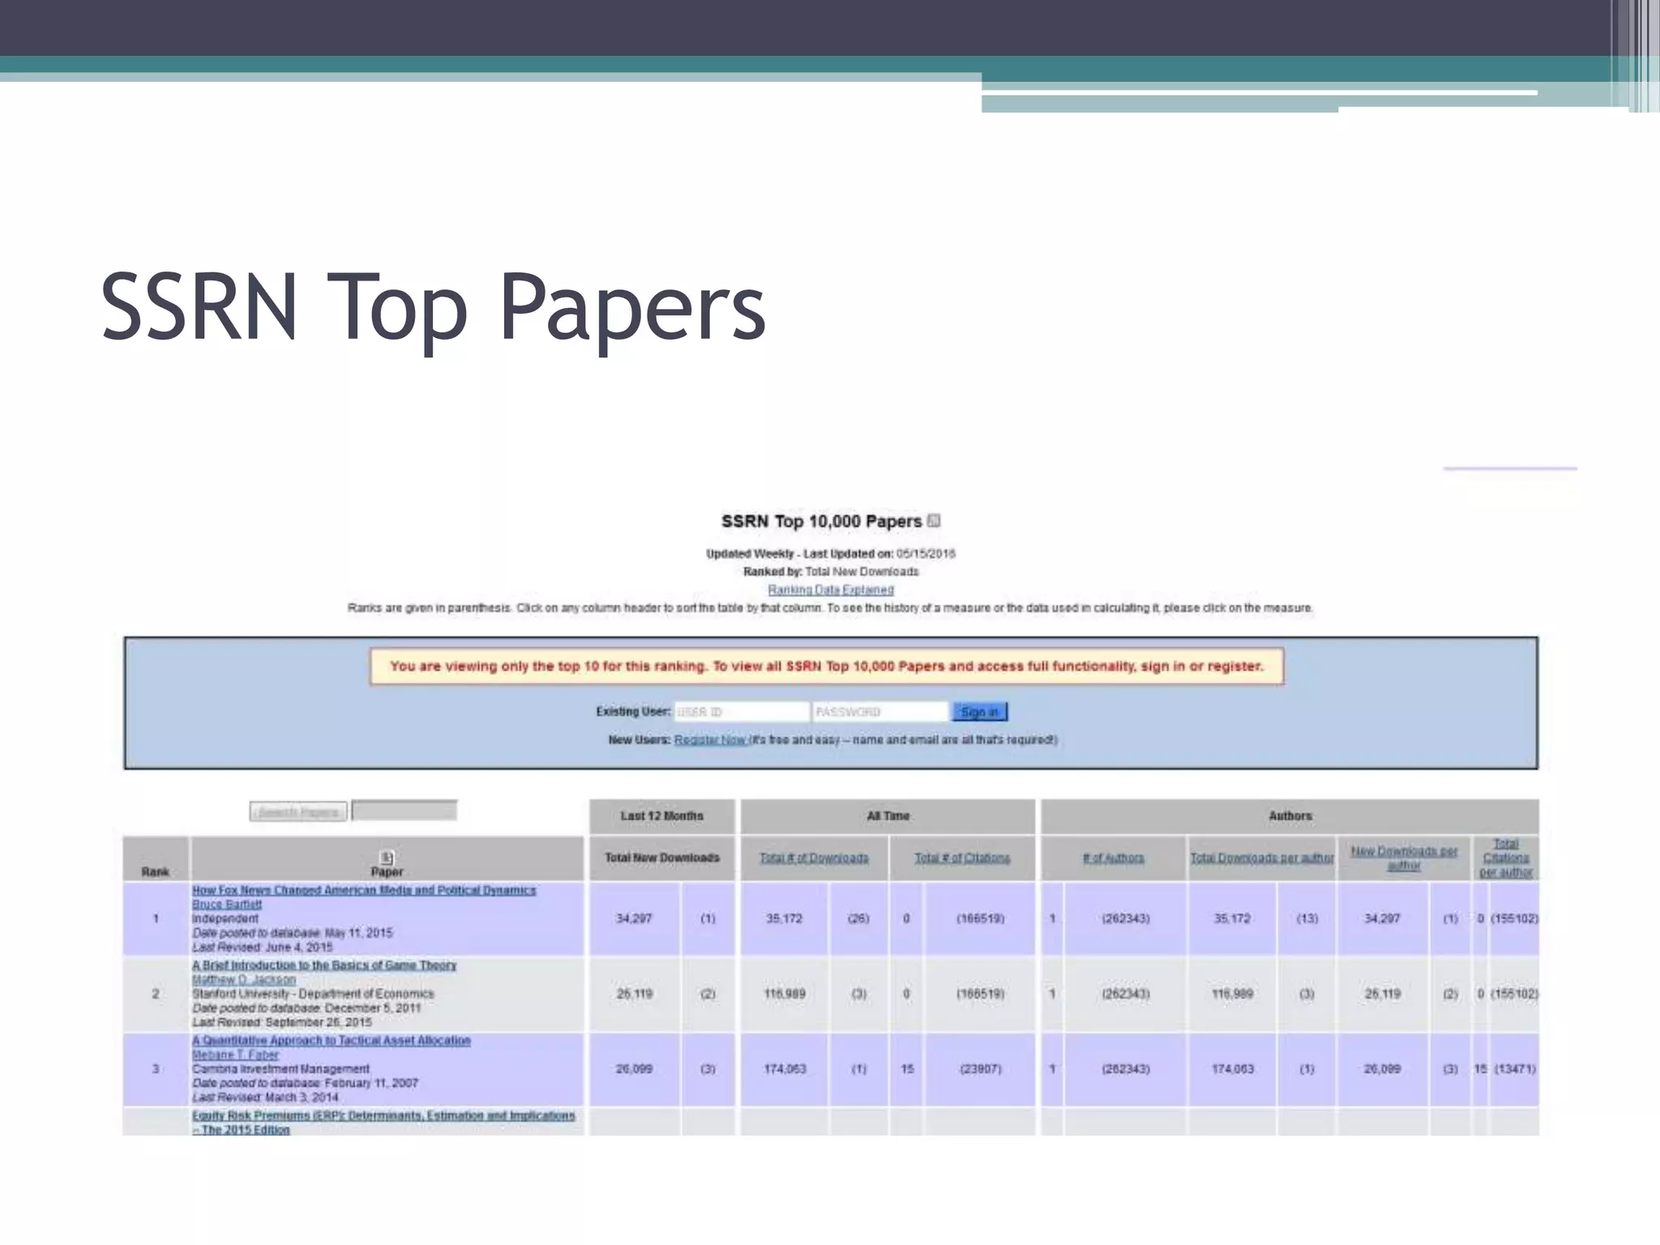This screenshot has width=1660, height=1245.
Task: Click the info icon beside SSRN Top 10,000 Papers
Action: 934,521
